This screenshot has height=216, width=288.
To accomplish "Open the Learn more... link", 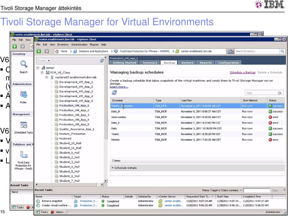I will [x=119, y=87].
